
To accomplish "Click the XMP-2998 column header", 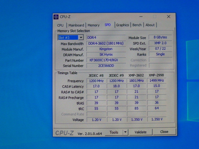I will click(x=156, y=75).
